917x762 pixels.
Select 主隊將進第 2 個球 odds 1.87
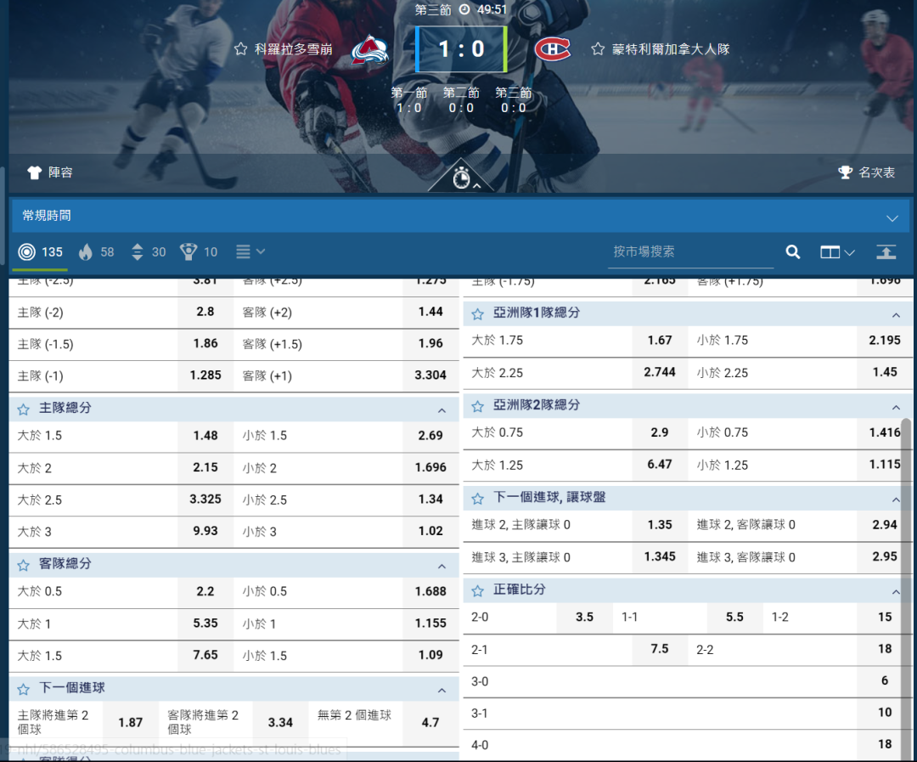(131, 723)
